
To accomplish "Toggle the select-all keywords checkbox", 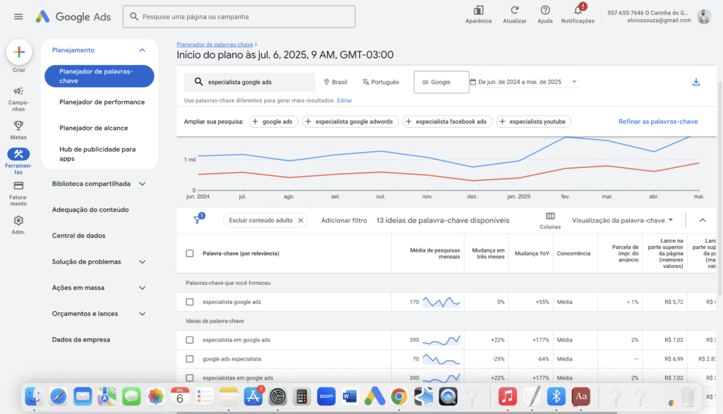I will click(189, 253).
